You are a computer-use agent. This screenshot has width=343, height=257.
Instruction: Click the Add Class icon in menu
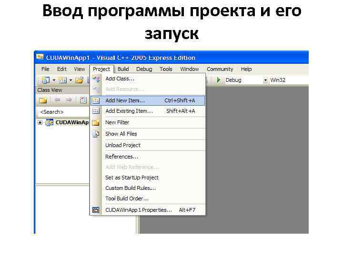(x=96, y=79)
